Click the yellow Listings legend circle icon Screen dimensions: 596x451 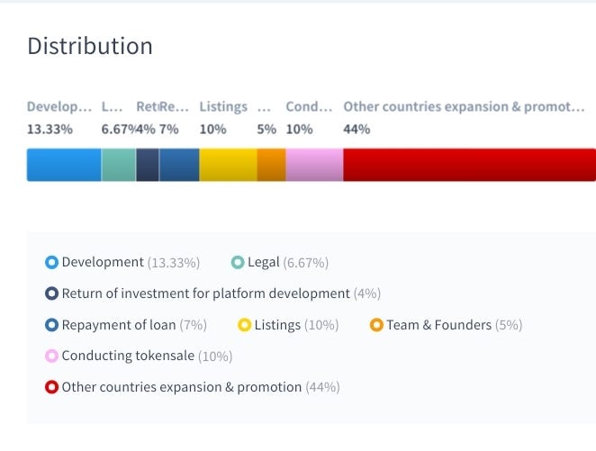(244, 324)
